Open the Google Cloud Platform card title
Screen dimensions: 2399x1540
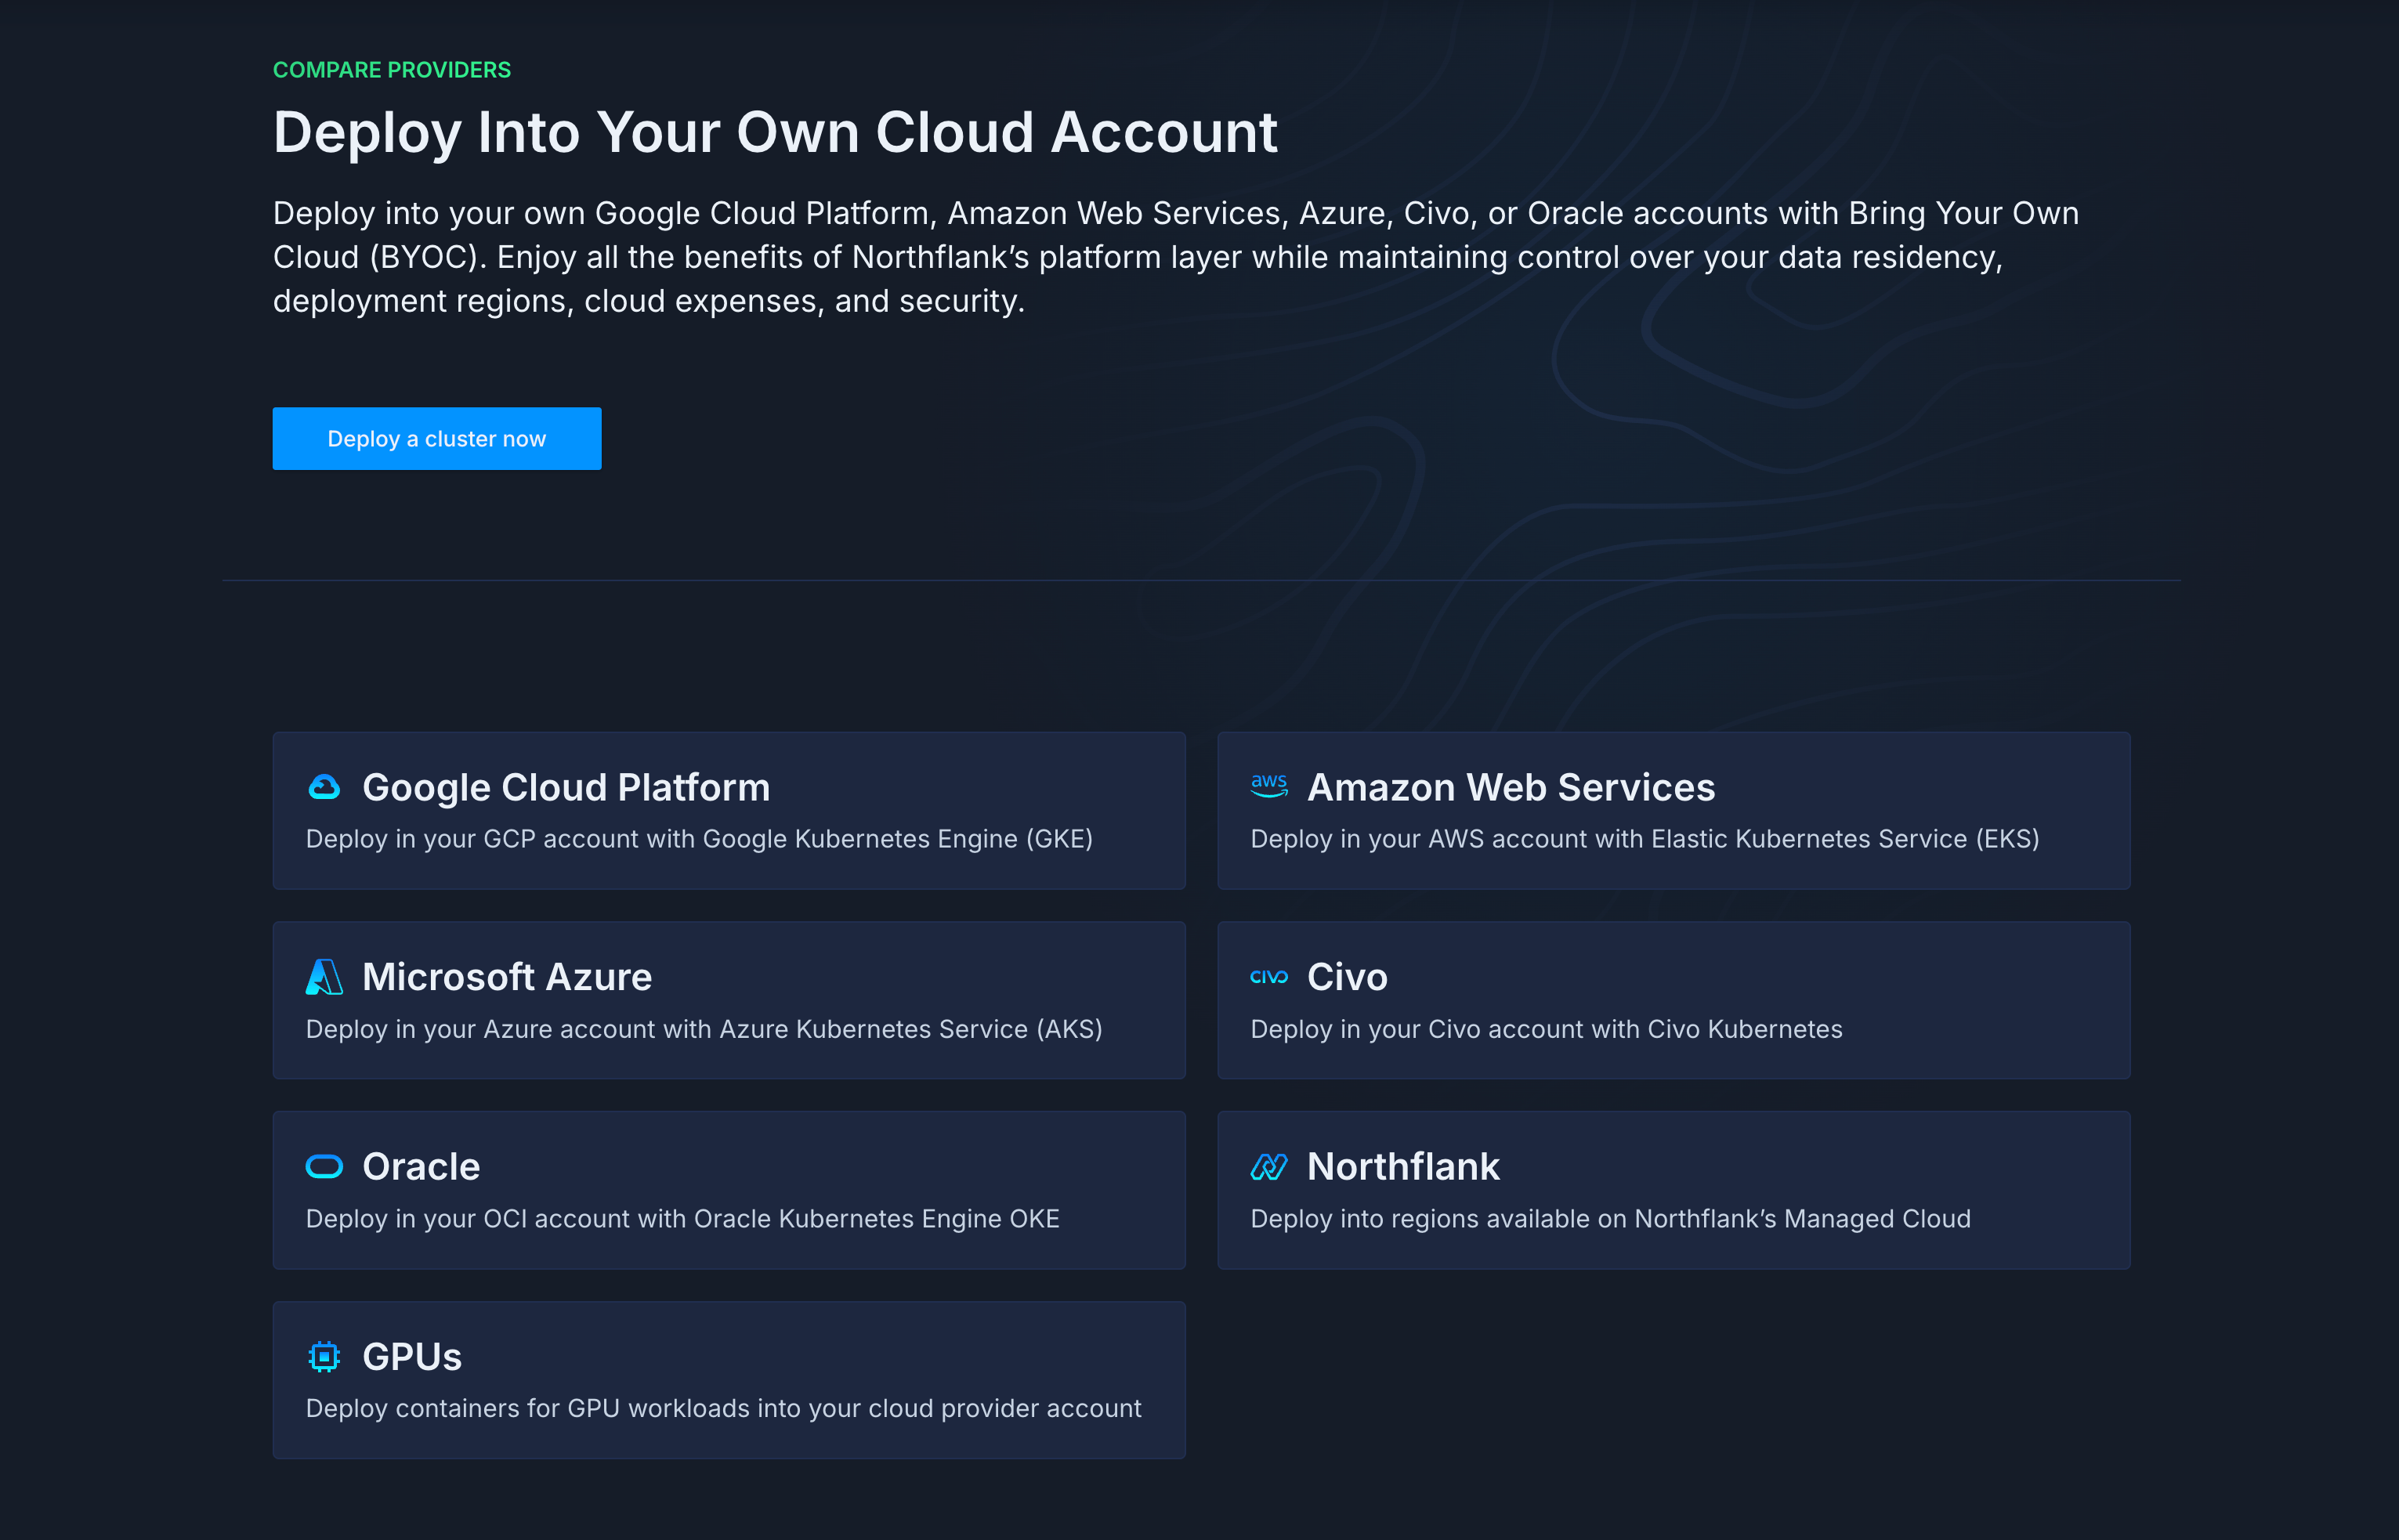tap(566, 788)
